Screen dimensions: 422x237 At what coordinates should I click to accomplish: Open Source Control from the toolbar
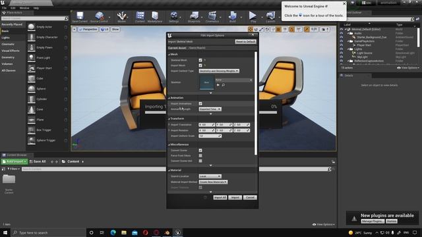tap(99, 17)
